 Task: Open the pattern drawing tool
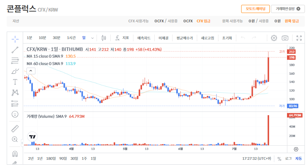pos(15,93)
